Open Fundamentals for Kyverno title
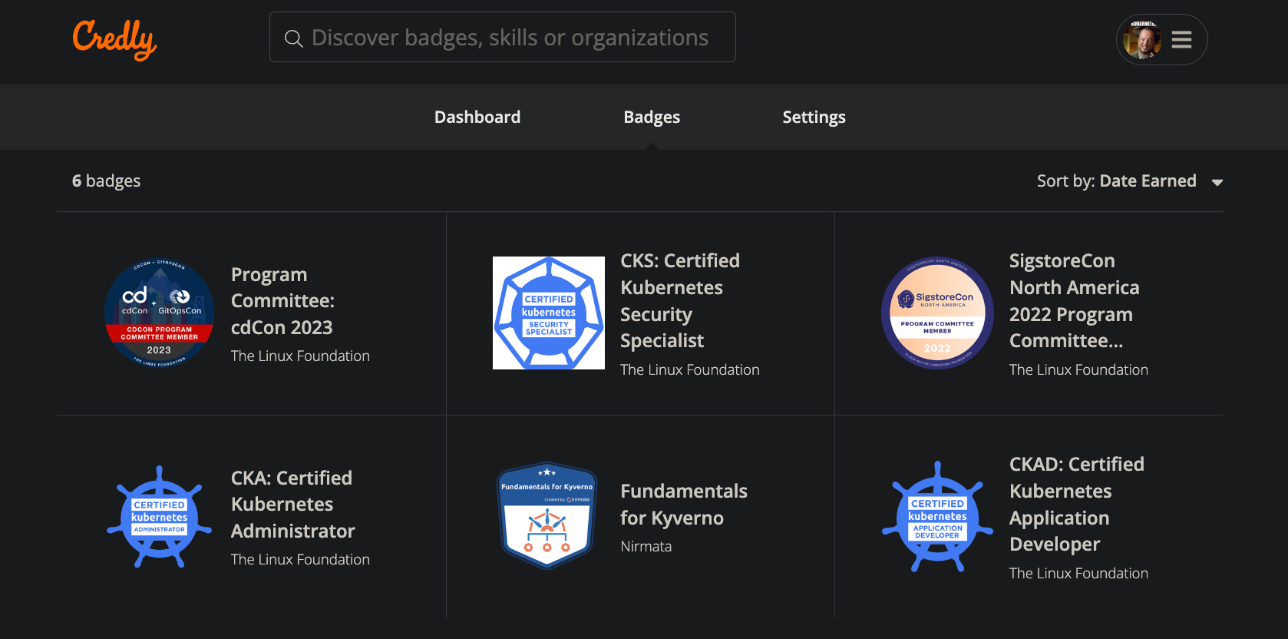1288x639 pixels. (684, 505)
